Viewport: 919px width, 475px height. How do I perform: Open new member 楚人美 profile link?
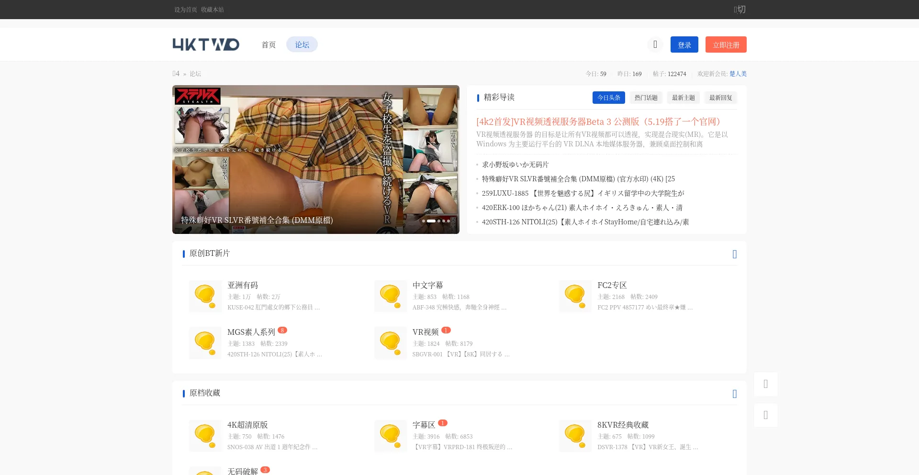pos(738,74)
